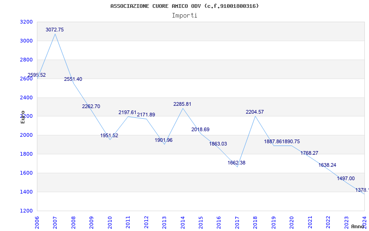Click the y-axis tick 3200

point(26,22)
